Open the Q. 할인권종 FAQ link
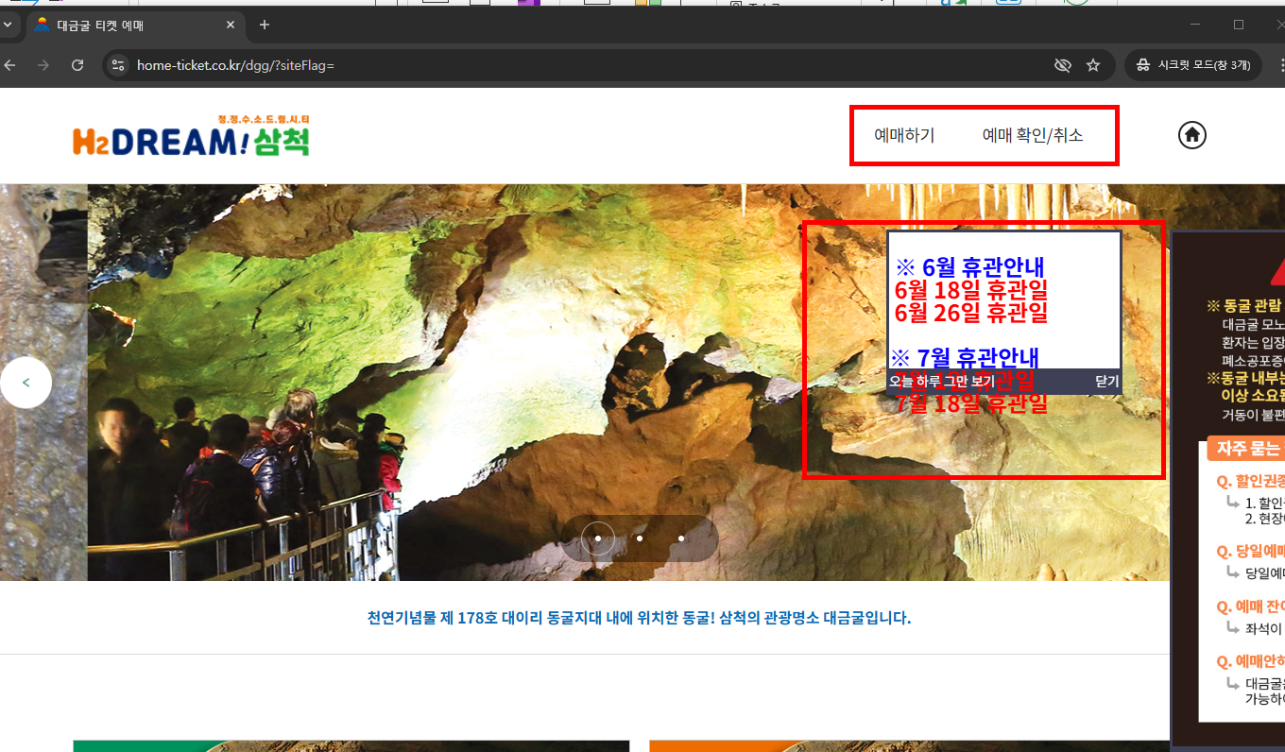Image resolution: width=1285 pixels, height=752 pixels. click(x=1247, y=482)
